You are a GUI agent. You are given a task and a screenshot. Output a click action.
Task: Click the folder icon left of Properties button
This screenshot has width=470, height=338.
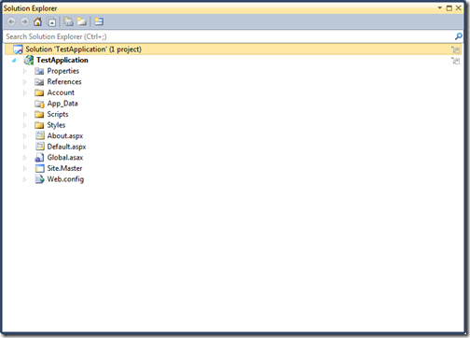pos(82,21)
